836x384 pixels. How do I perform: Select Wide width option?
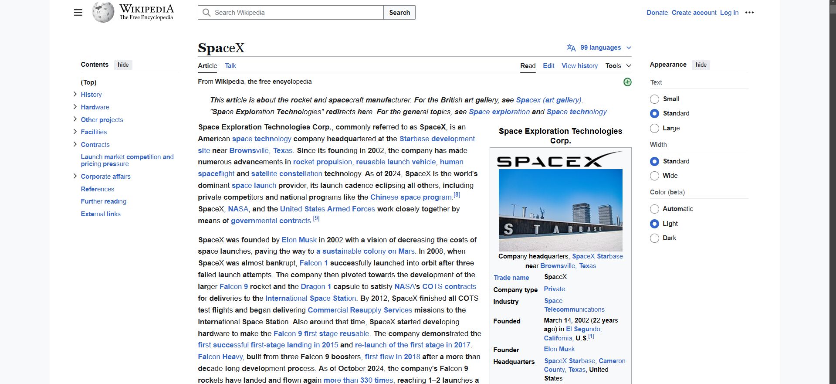654,176
